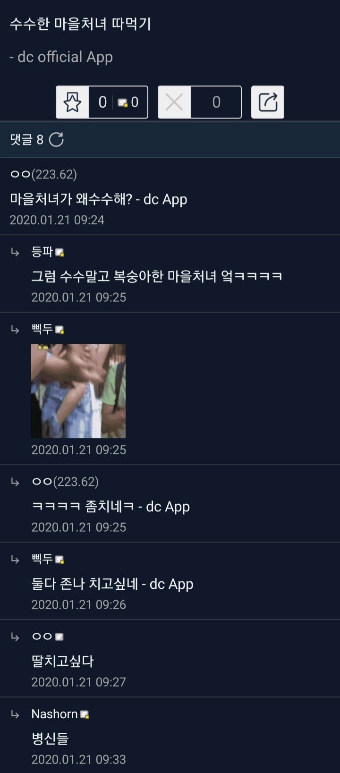This screenshot has height=773, width=340.
Task: Open ㅇㅇ(223.62) profile on top comment
Action: [x=43, y=174]
